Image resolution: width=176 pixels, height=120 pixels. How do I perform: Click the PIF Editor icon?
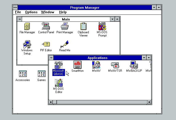click(46, 44)
